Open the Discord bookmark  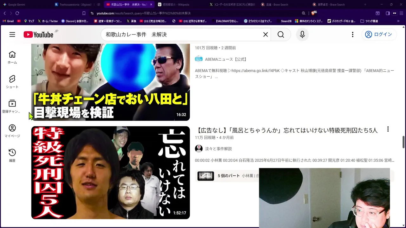click(x=75, y=21)
